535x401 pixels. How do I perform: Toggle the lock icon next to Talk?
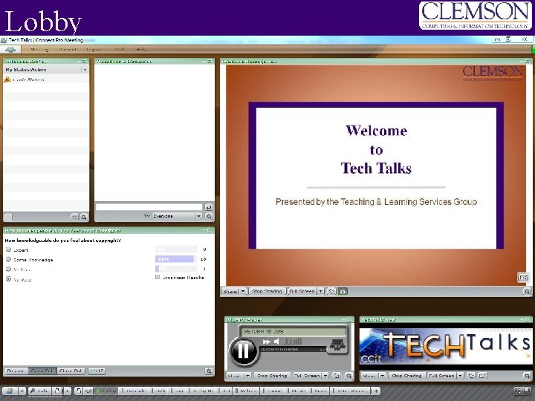[x=56, y=391]
